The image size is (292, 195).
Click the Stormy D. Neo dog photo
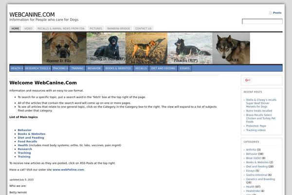(x=106, y=48)
